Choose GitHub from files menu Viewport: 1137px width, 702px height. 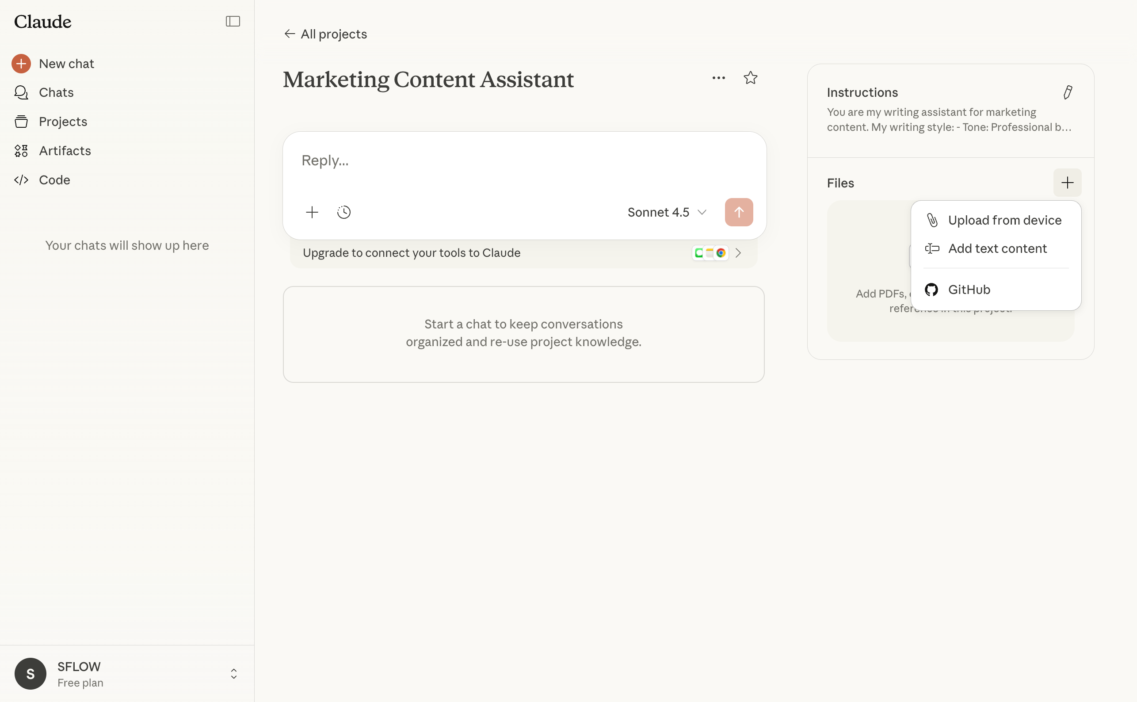[x=969, y=290]
